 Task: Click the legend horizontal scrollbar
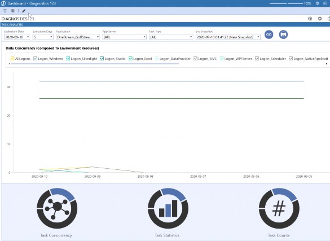[95, 64]
